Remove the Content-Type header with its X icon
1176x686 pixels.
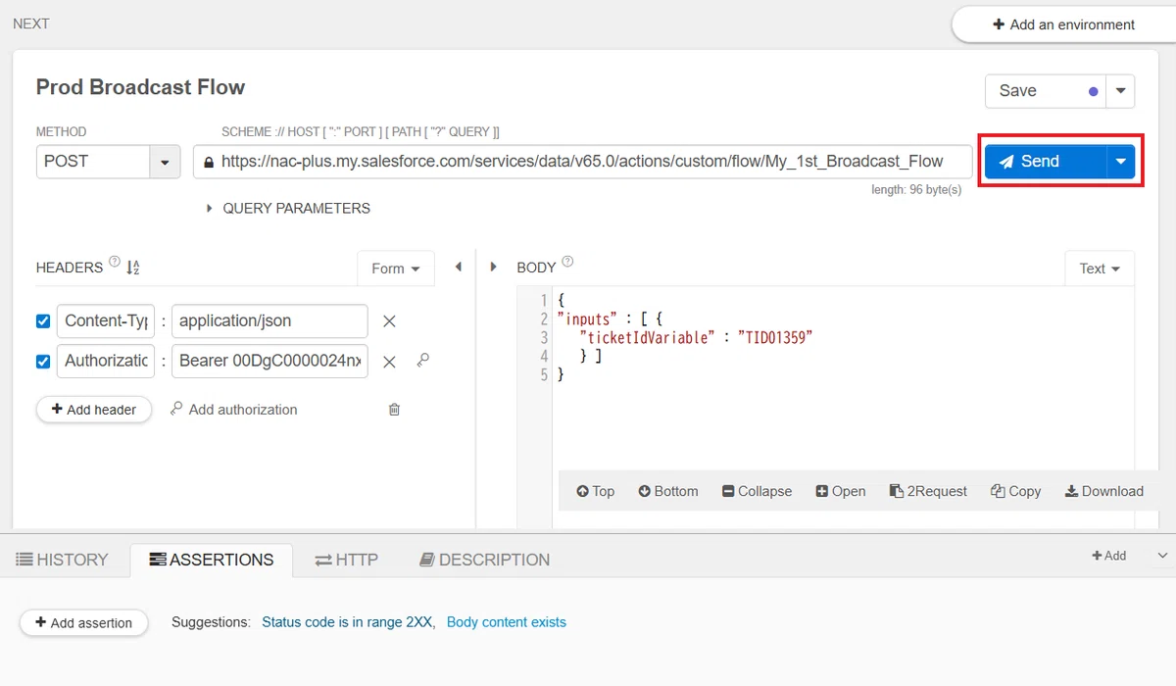(x=389, y=321)
